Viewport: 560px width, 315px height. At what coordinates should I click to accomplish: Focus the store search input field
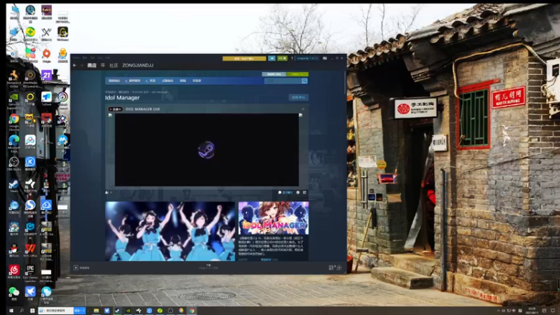coord(283,81)
